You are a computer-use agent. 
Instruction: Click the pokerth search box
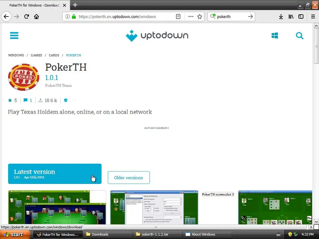coord(231,17)
